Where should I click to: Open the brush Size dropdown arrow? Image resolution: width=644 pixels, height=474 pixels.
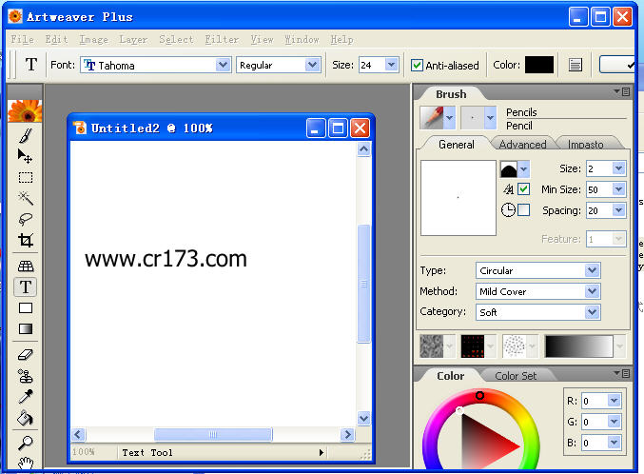tap(618, 168)
